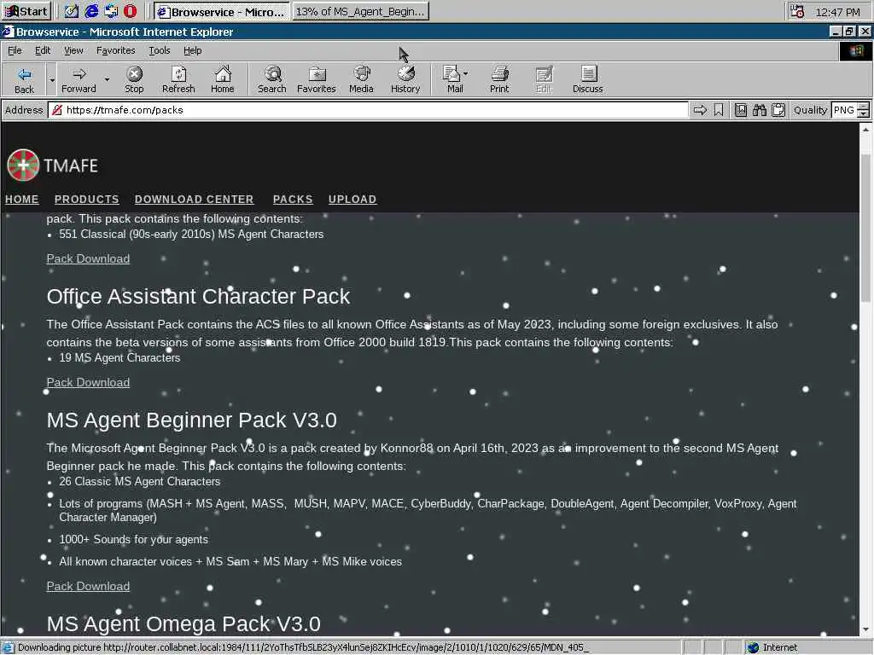Screen dimensions: 874x655
Task: Open the Quality PNG dropdown arrow
Action: pos(863,113)
